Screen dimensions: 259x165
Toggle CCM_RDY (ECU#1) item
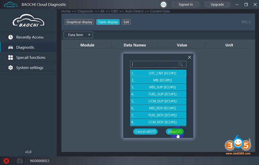(x=158, y=122)
